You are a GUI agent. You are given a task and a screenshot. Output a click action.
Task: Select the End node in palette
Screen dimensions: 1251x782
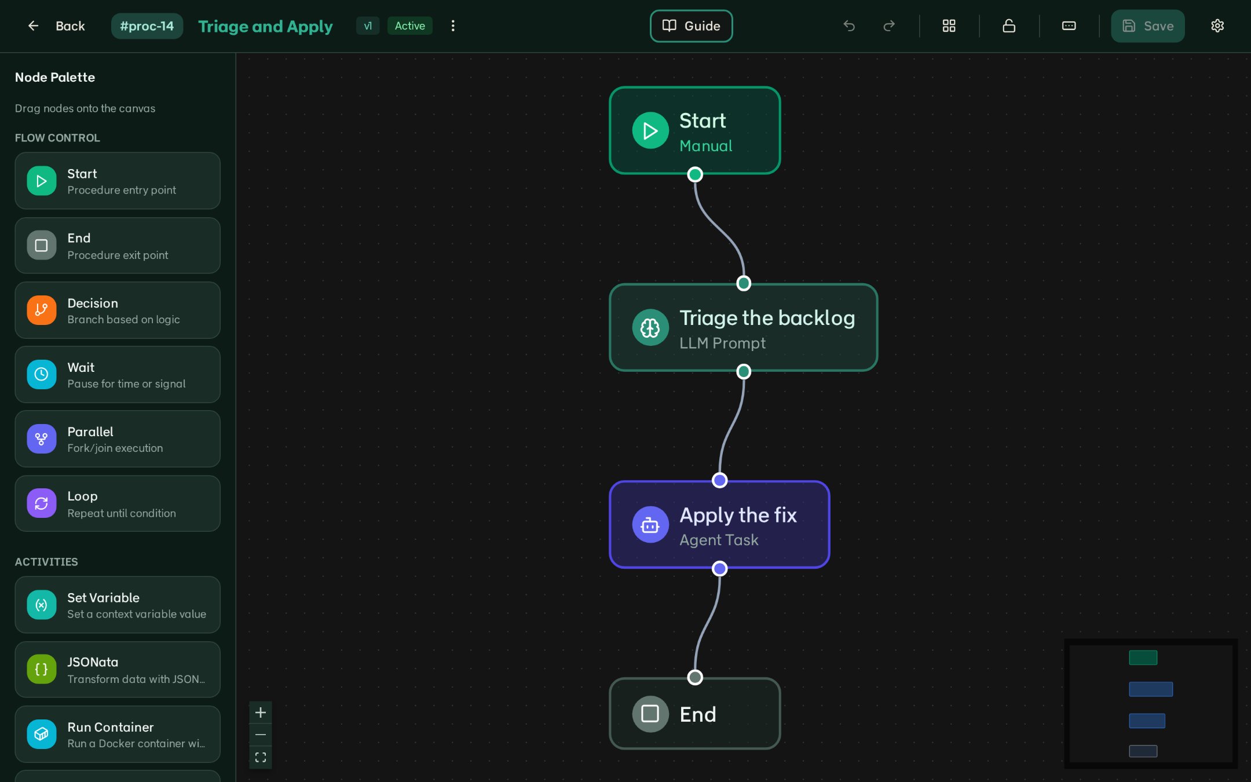(118, 246)
